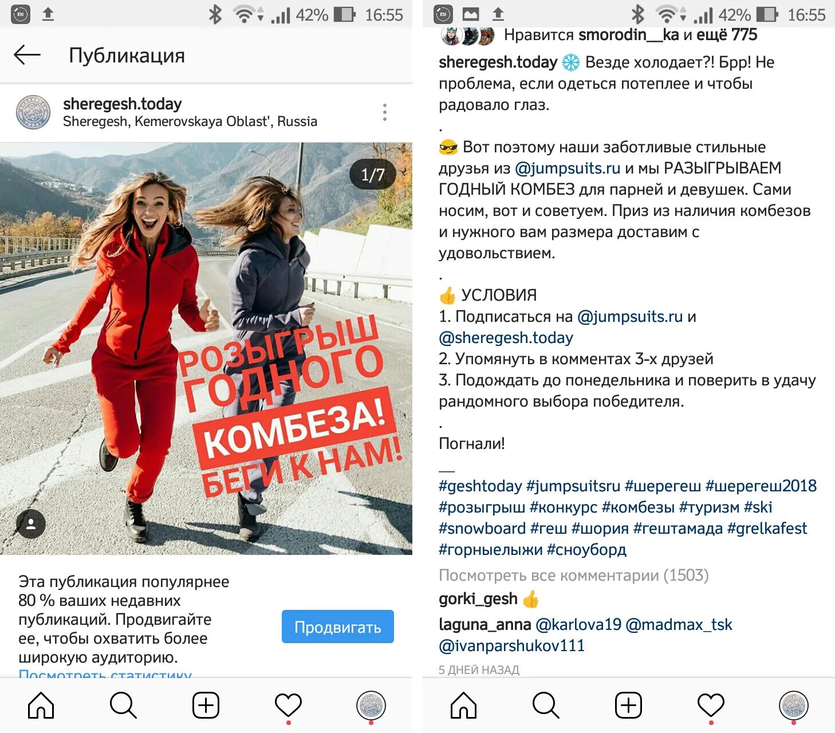Screen dimensions: 835x733
Task: Tap the back arrow next to Публикация
Action: pos(27,55)
